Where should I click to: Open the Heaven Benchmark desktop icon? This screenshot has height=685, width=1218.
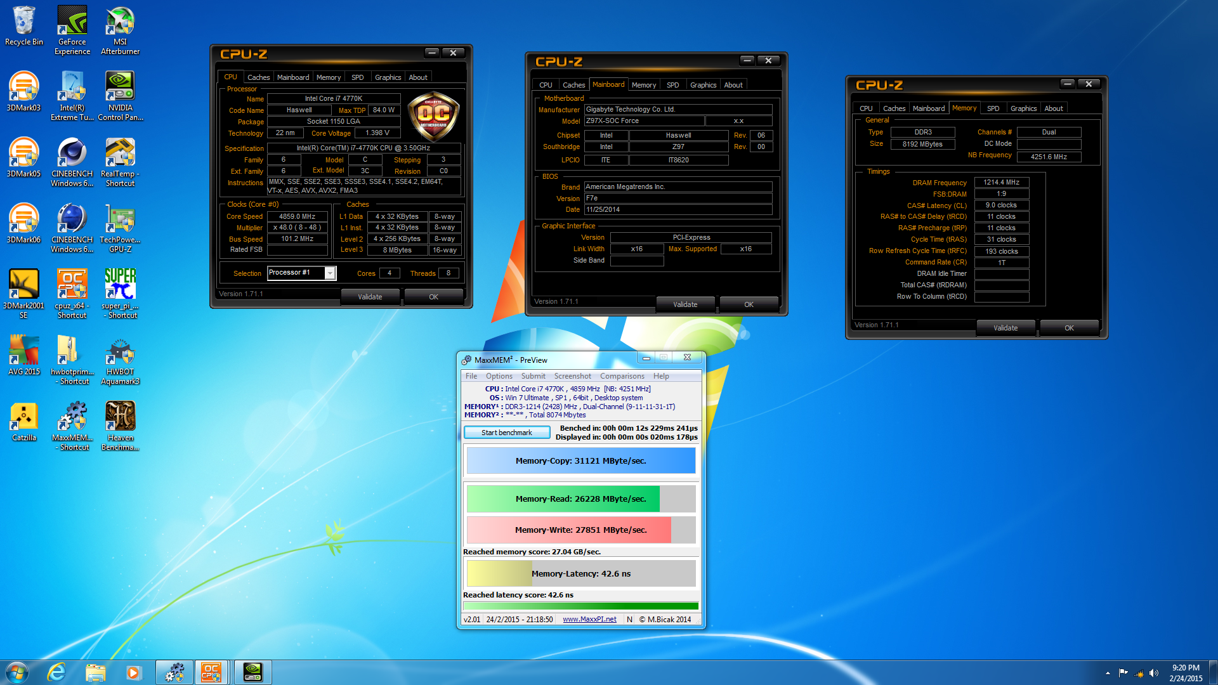click(x=121, y=426)
